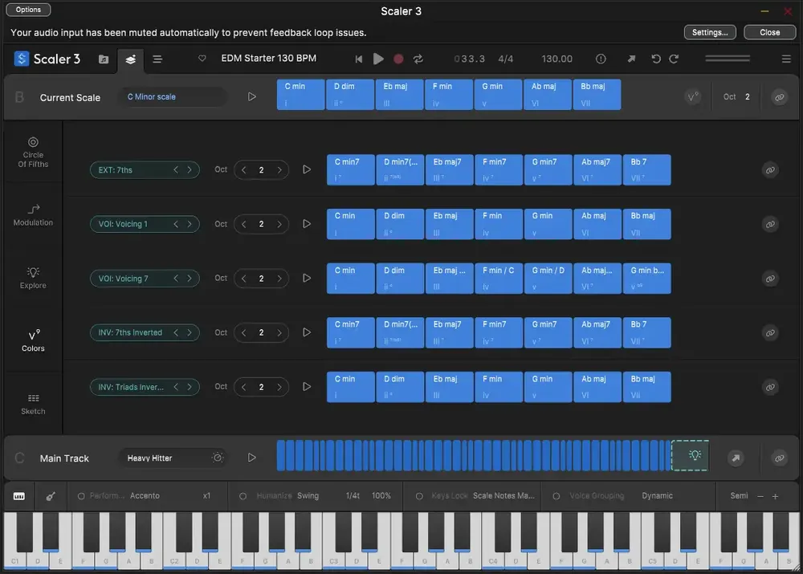Click the link icon on EXT: 7ths row
Screen dimensions: 803x574
pos(770,170)
